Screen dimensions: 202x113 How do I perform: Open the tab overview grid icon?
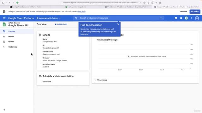(160, 3)
